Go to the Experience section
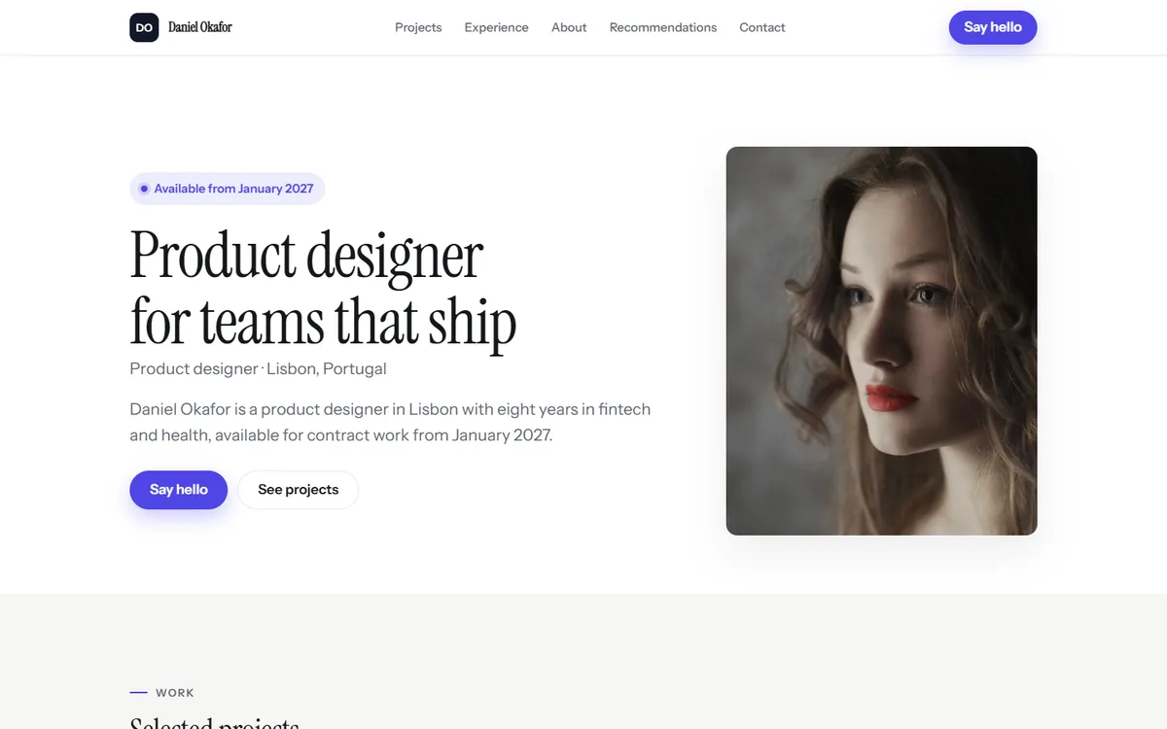This screenshot has width=1167, height=729. 496,27
